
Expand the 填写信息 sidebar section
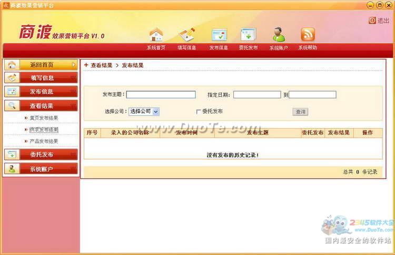point(41,78)
